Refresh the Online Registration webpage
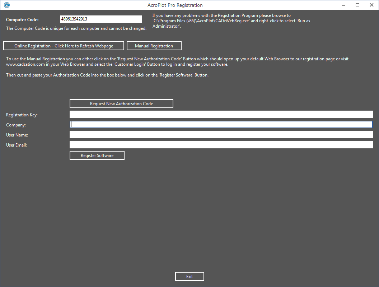 point(64,46)
